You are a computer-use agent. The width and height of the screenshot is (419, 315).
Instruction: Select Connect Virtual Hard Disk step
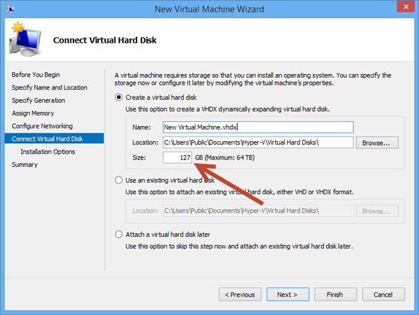coord(47,138)
